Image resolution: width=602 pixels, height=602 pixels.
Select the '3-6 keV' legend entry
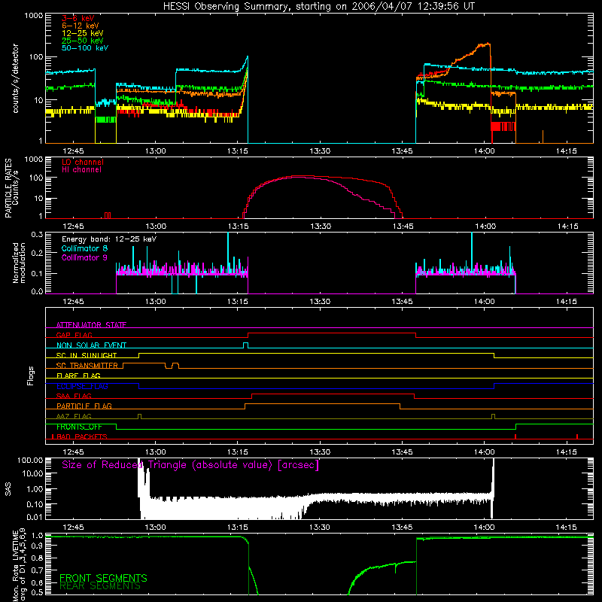coord(78,18)
